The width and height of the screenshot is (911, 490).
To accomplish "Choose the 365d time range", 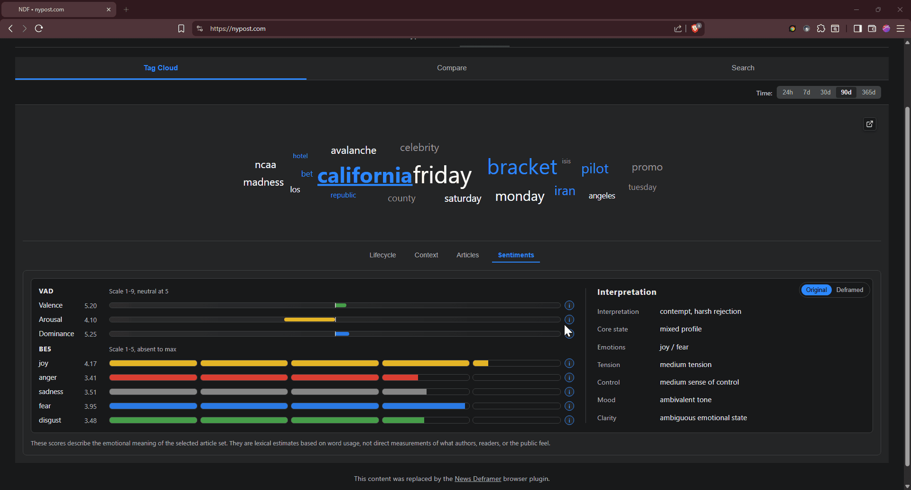I will point(868,92).
